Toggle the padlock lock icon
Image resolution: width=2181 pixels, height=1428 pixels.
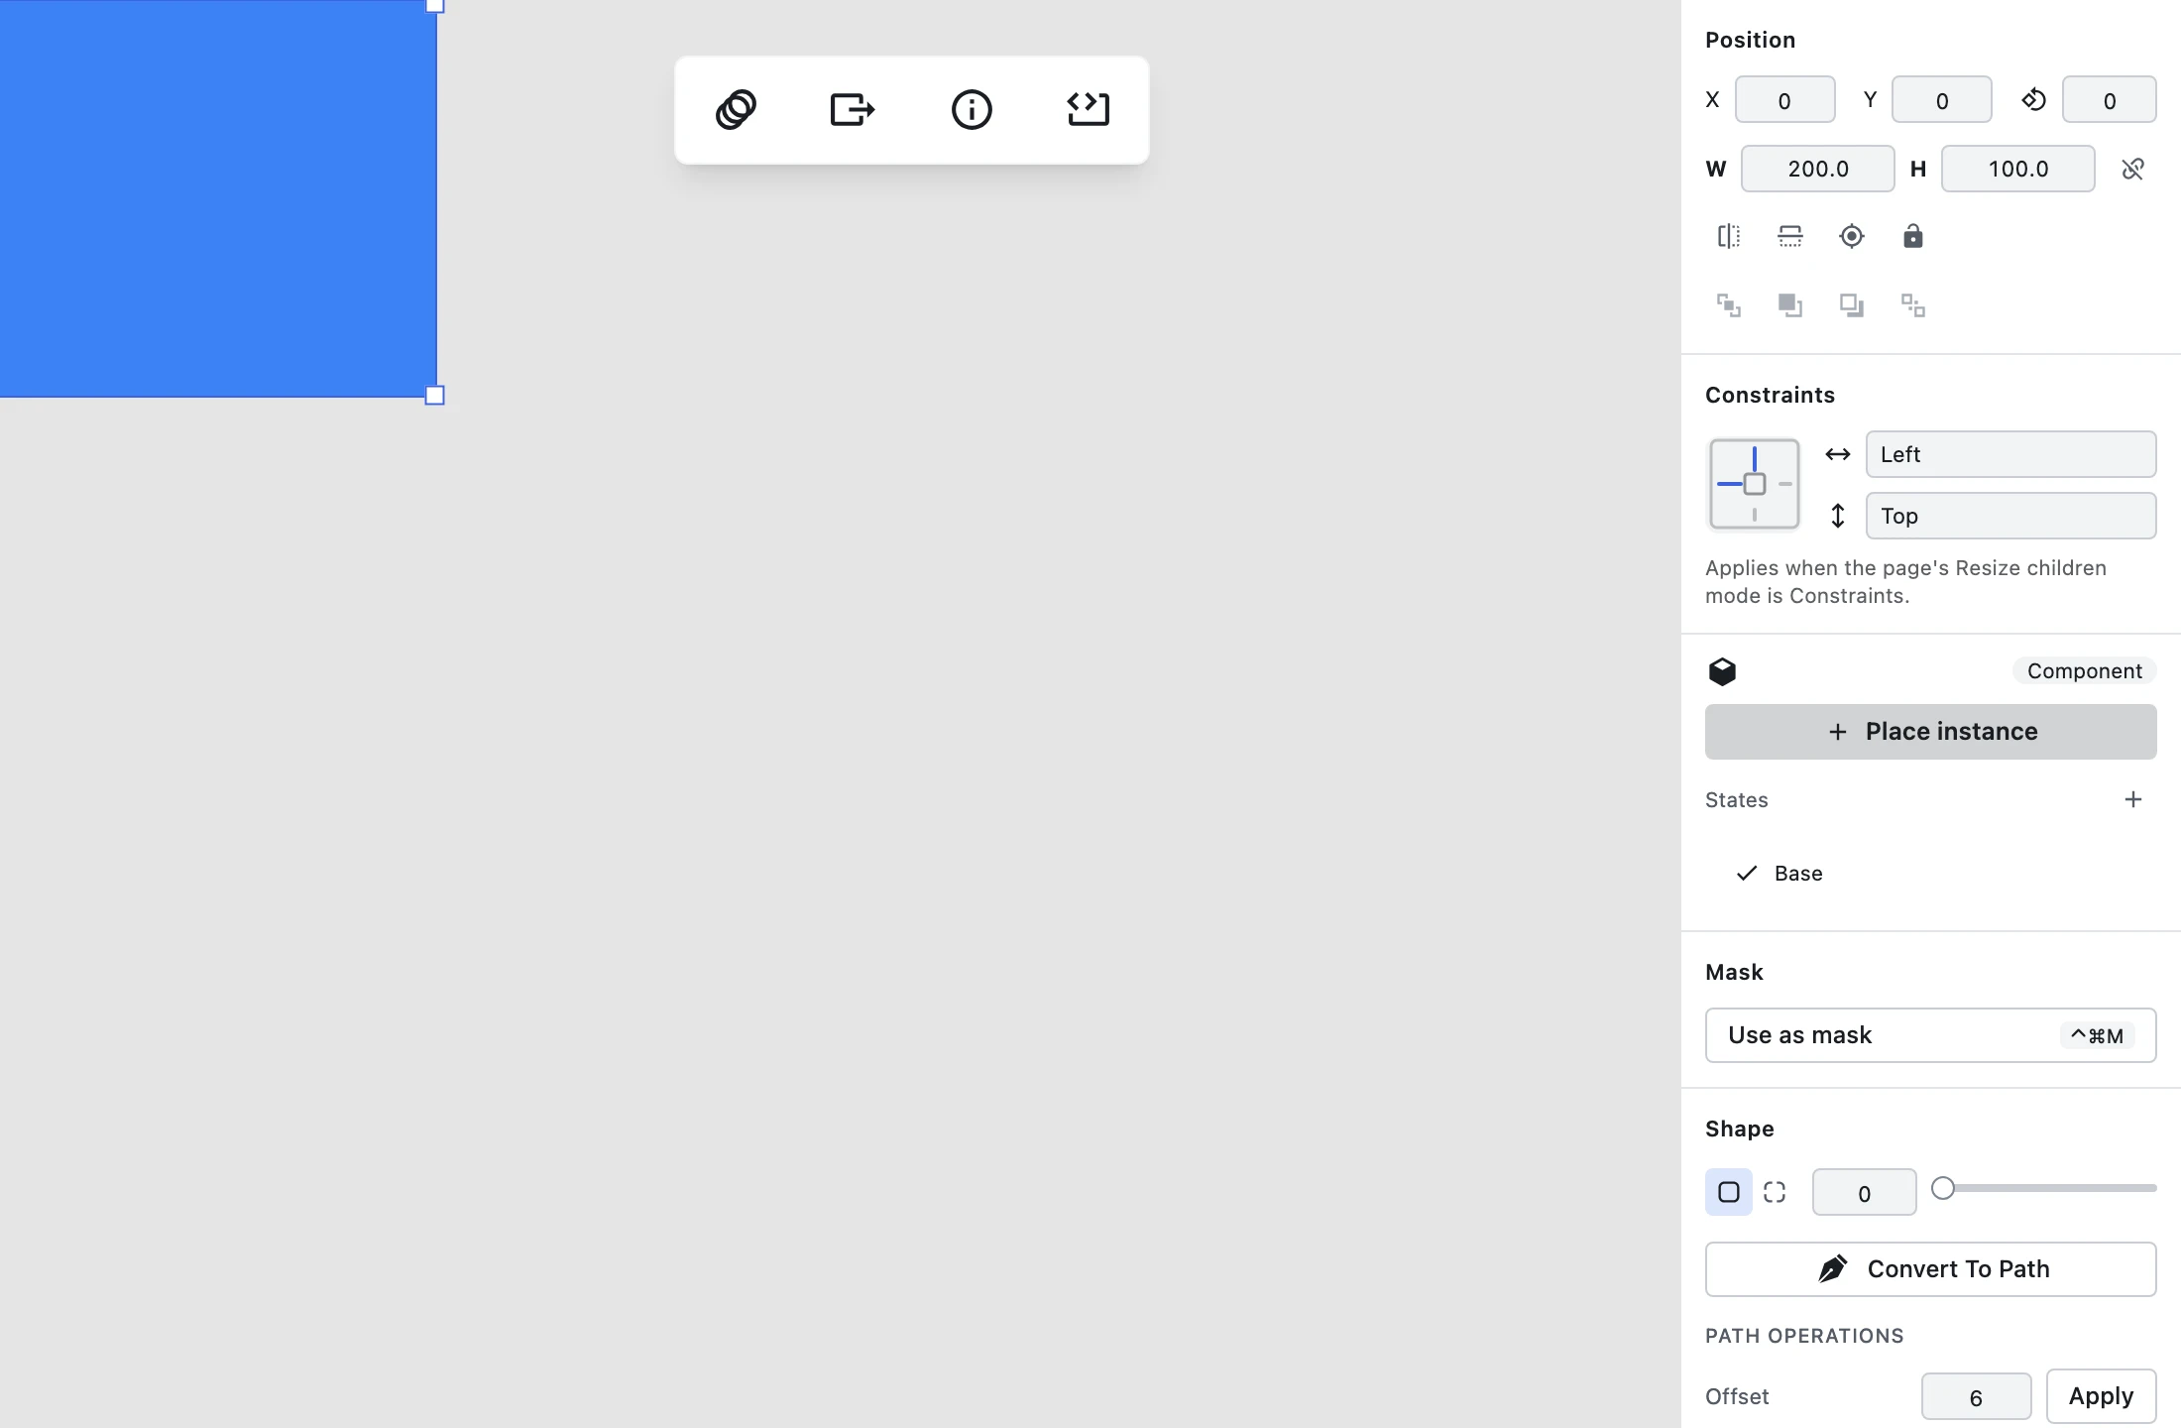click(1913, 236)
